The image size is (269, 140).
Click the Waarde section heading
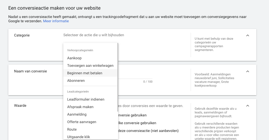click(x=20, y=105)
